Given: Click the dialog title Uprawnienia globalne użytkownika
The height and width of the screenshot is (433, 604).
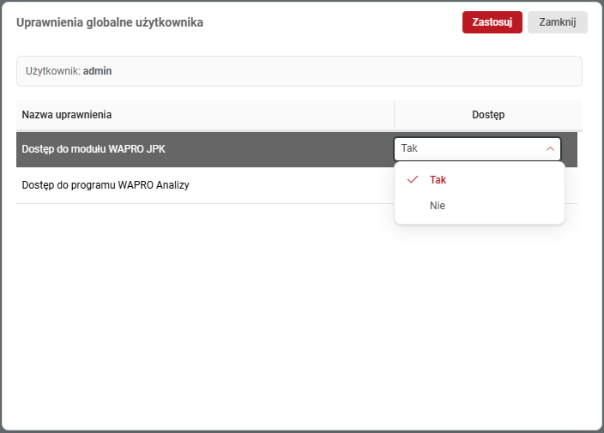Looking at the screenshot, I should (x=110, y=22).
